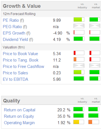
Task: Select the Dividend Yield (f) link
Action: tap(18, 40)
